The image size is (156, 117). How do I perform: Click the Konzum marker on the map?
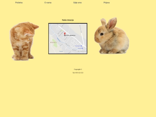(81, 46)
